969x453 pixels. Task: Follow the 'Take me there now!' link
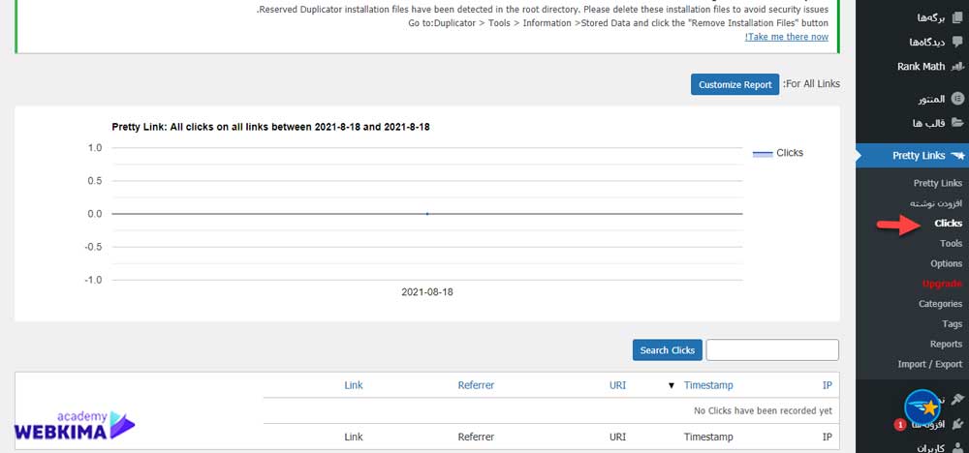787,37
